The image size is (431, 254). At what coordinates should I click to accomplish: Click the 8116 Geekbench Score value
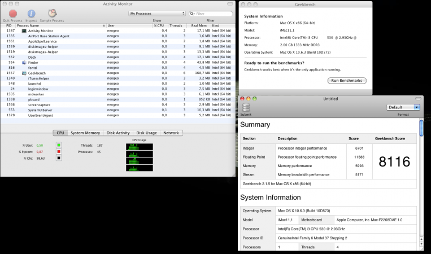coord(394,162)
